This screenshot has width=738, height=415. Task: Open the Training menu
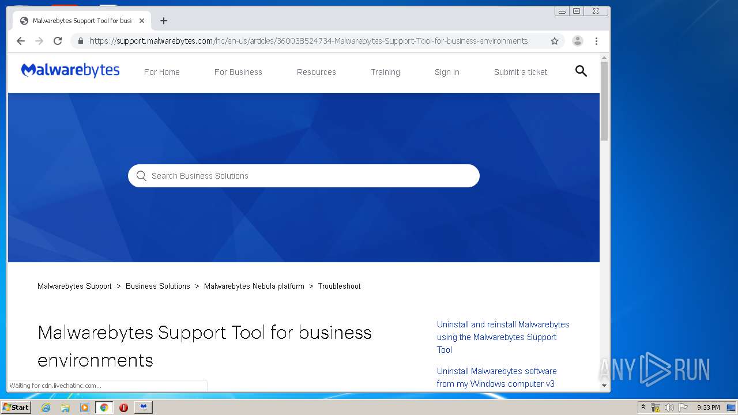tap(385, 72)
